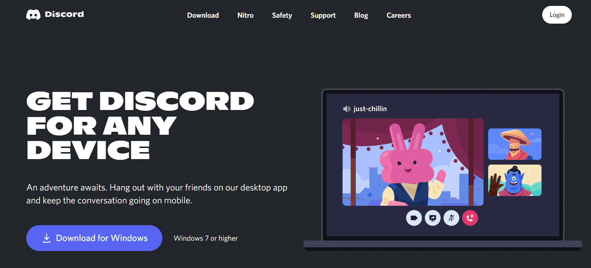Click the speaker icon beside just-chillin

347,109
